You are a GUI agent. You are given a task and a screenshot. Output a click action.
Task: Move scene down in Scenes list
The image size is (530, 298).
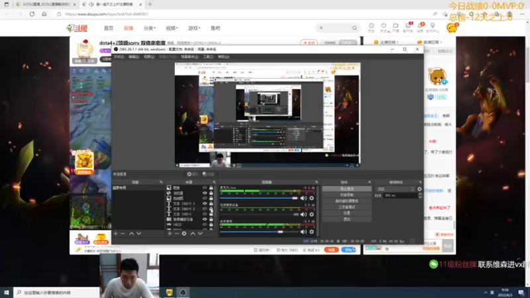pyautogui.click(x=138, y=234)
